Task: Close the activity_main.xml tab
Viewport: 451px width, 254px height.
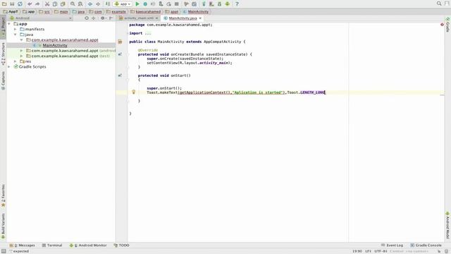Action: coord(156,18)
